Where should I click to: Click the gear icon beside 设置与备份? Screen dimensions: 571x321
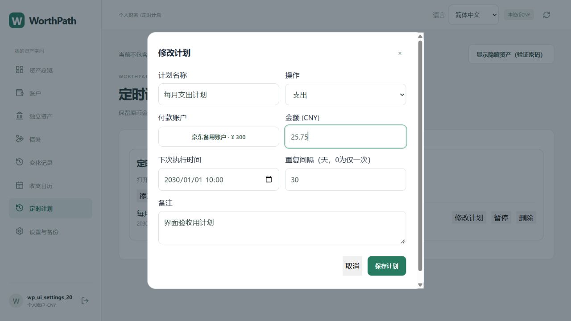pos(20,231)
